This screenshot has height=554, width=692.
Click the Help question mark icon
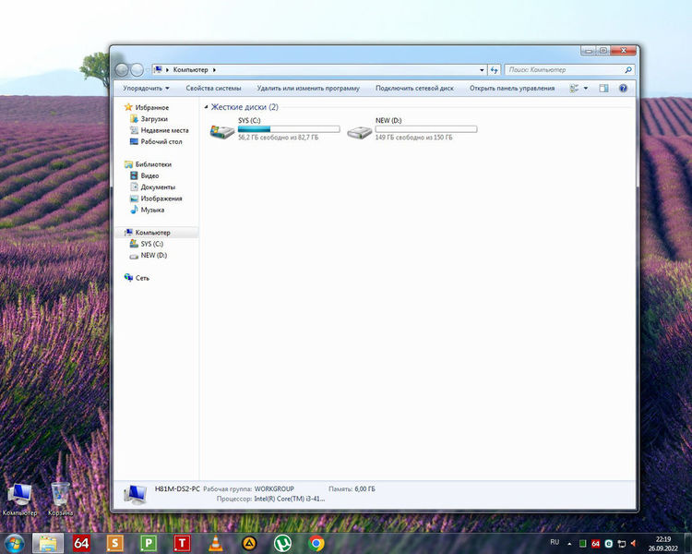click(x=624, y=89)
